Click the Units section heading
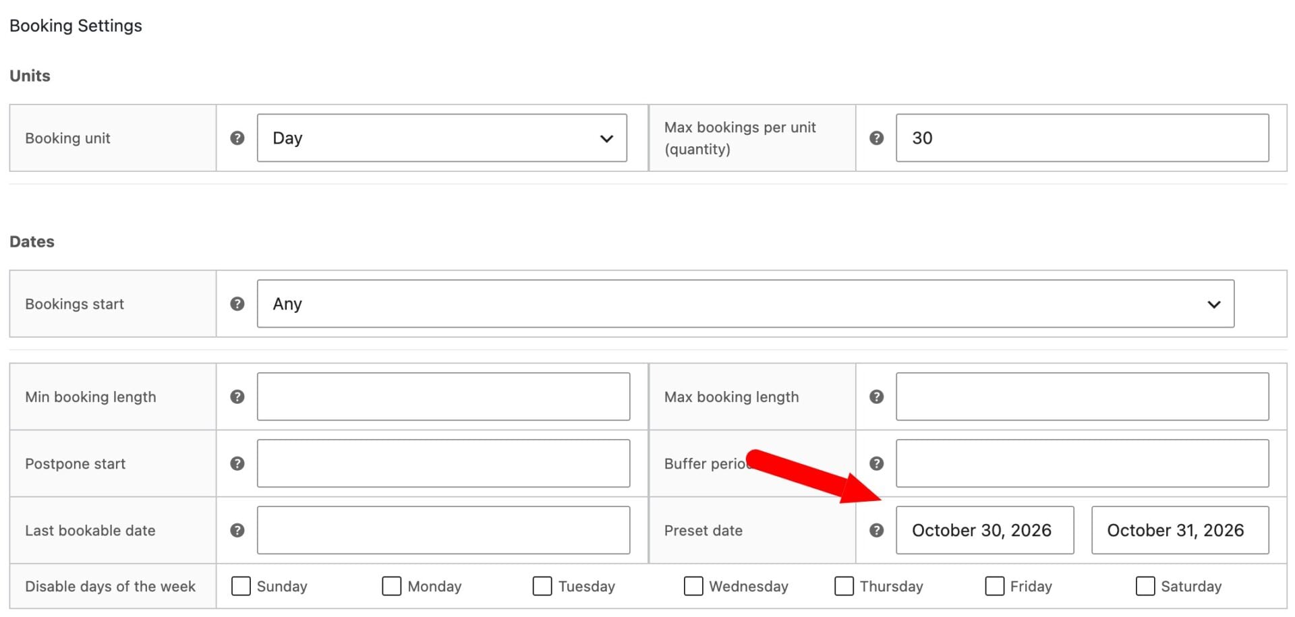Image resolution: width=1295 pixels, height=617 pixels. tap(30, 76)
